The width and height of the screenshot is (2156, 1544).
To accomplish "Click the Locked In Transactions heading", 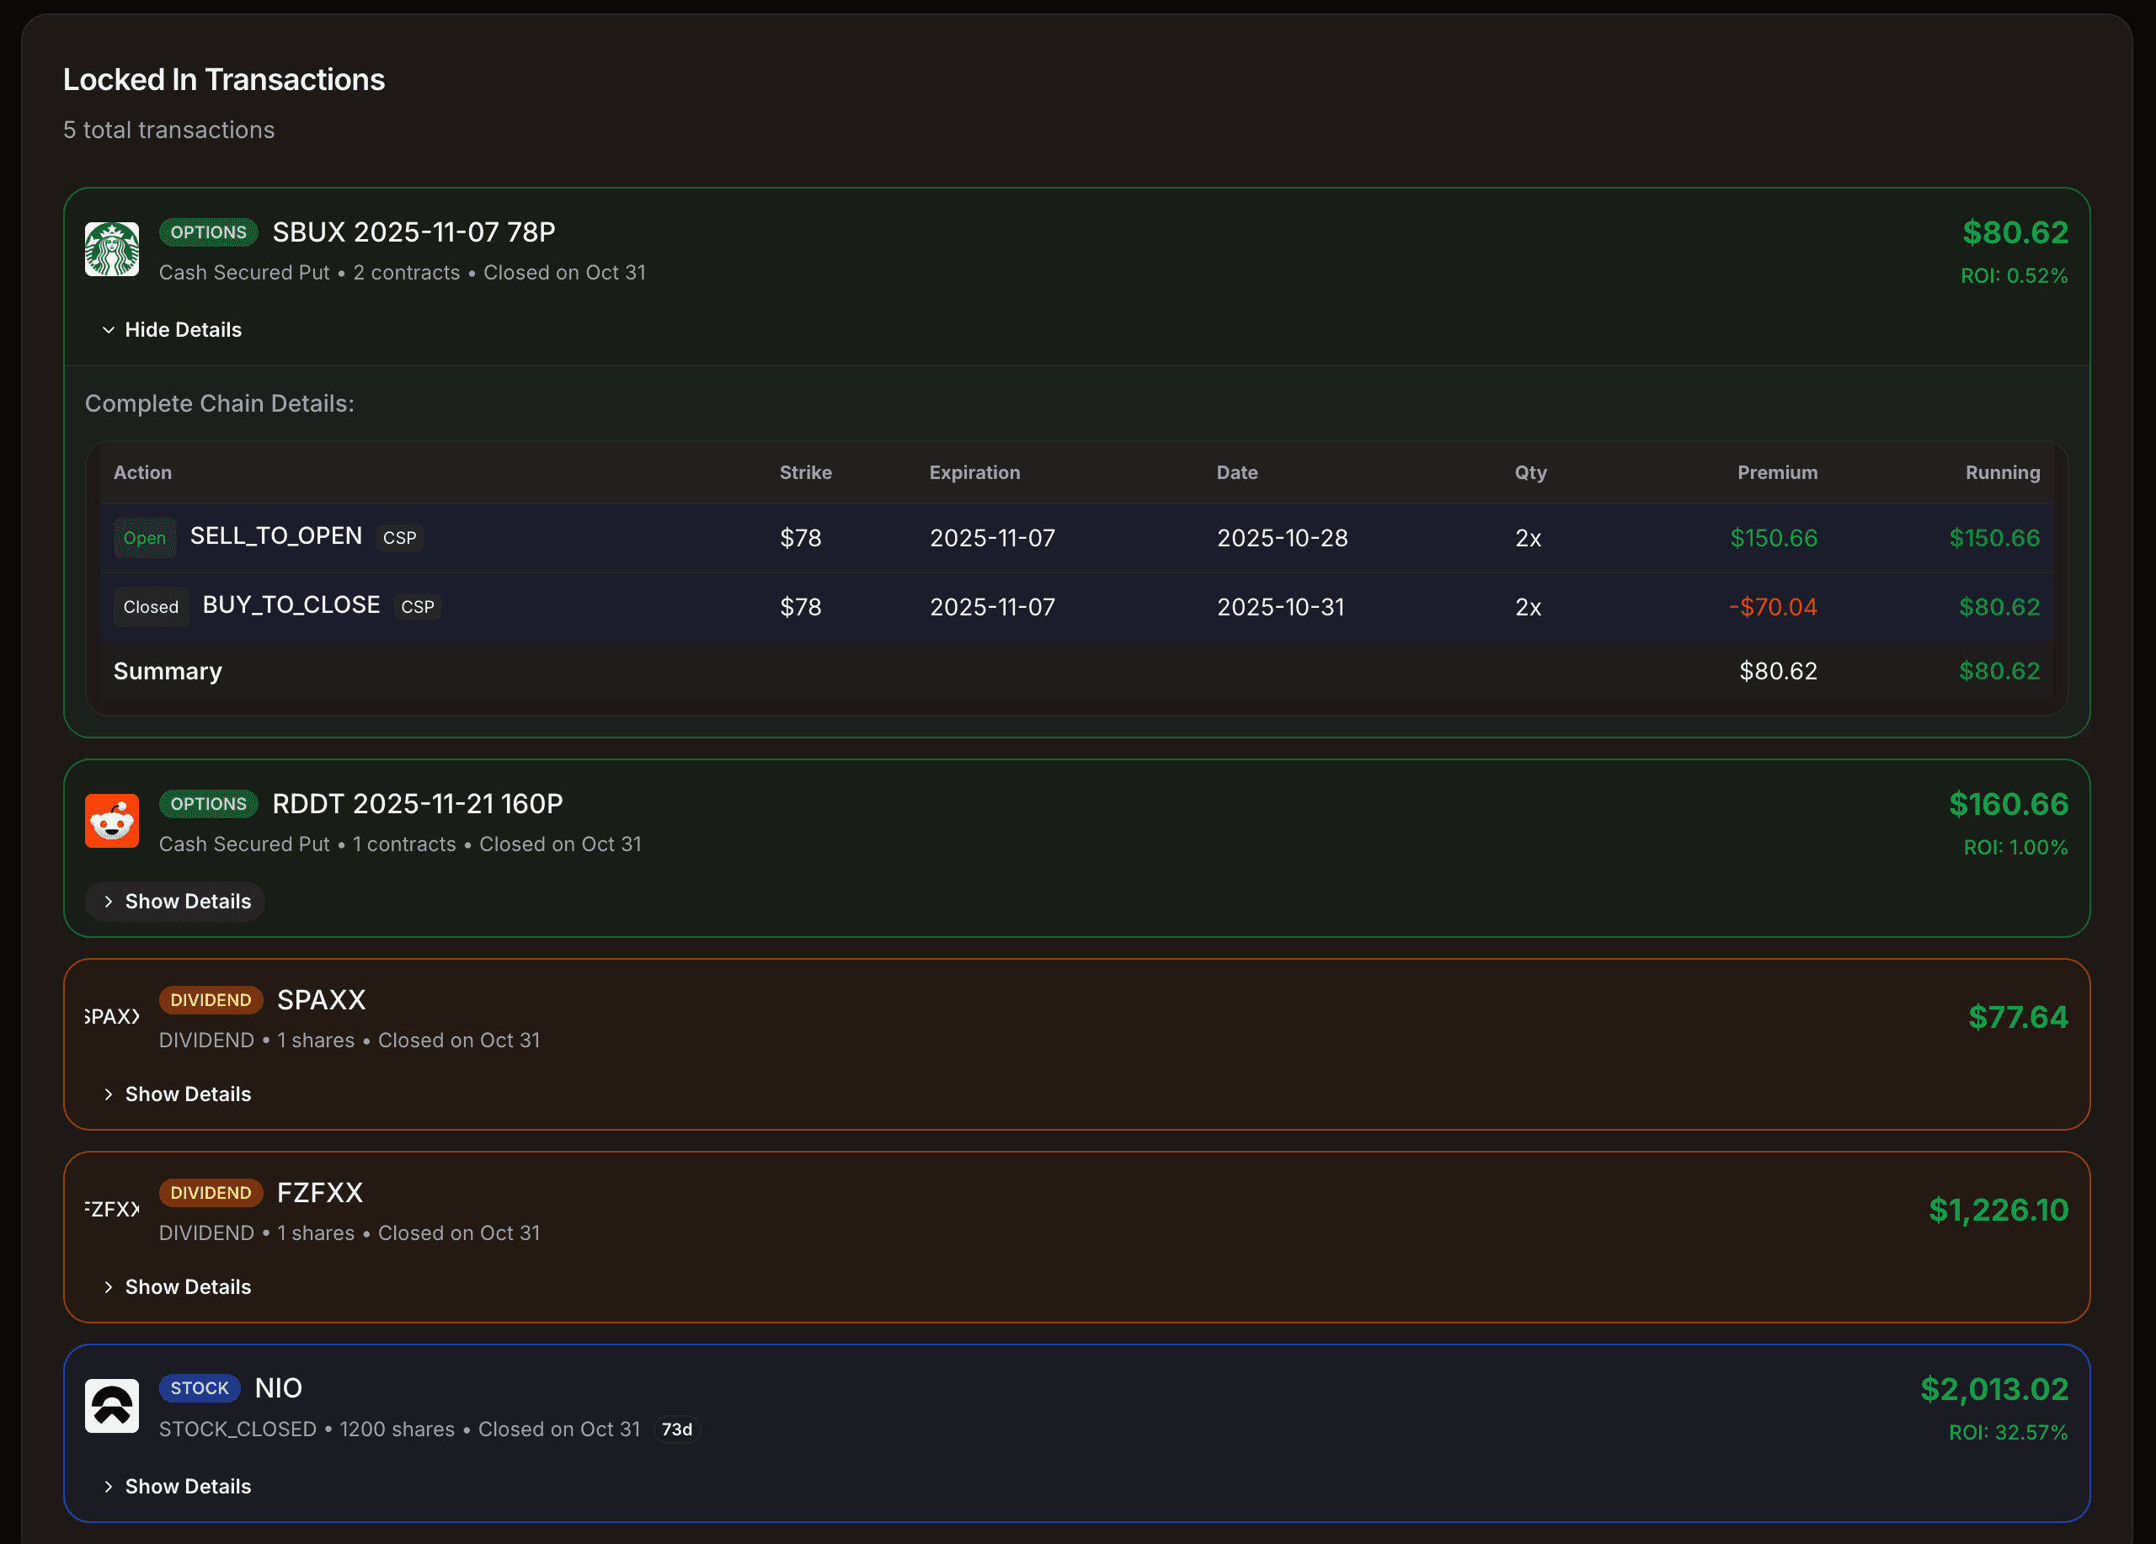I will click(223, 80).
